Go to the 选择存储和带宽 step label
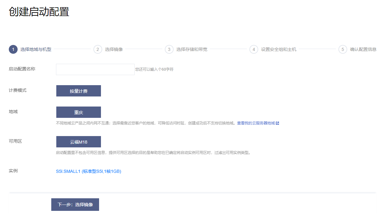 tap(192, 49)
